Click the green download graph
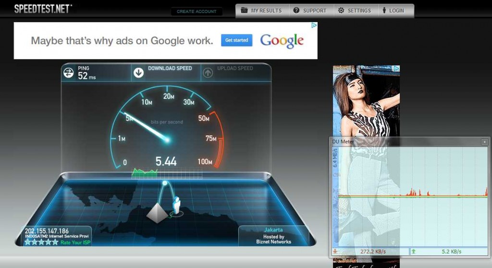The height and width of the screenshot is (268, 492). [145, 173]
